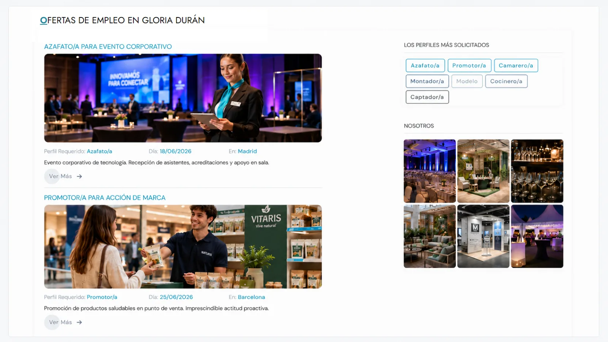Click the Promoción de productos saludables description
The width and height of the screenshot is (608, 342).
point(157,309)
